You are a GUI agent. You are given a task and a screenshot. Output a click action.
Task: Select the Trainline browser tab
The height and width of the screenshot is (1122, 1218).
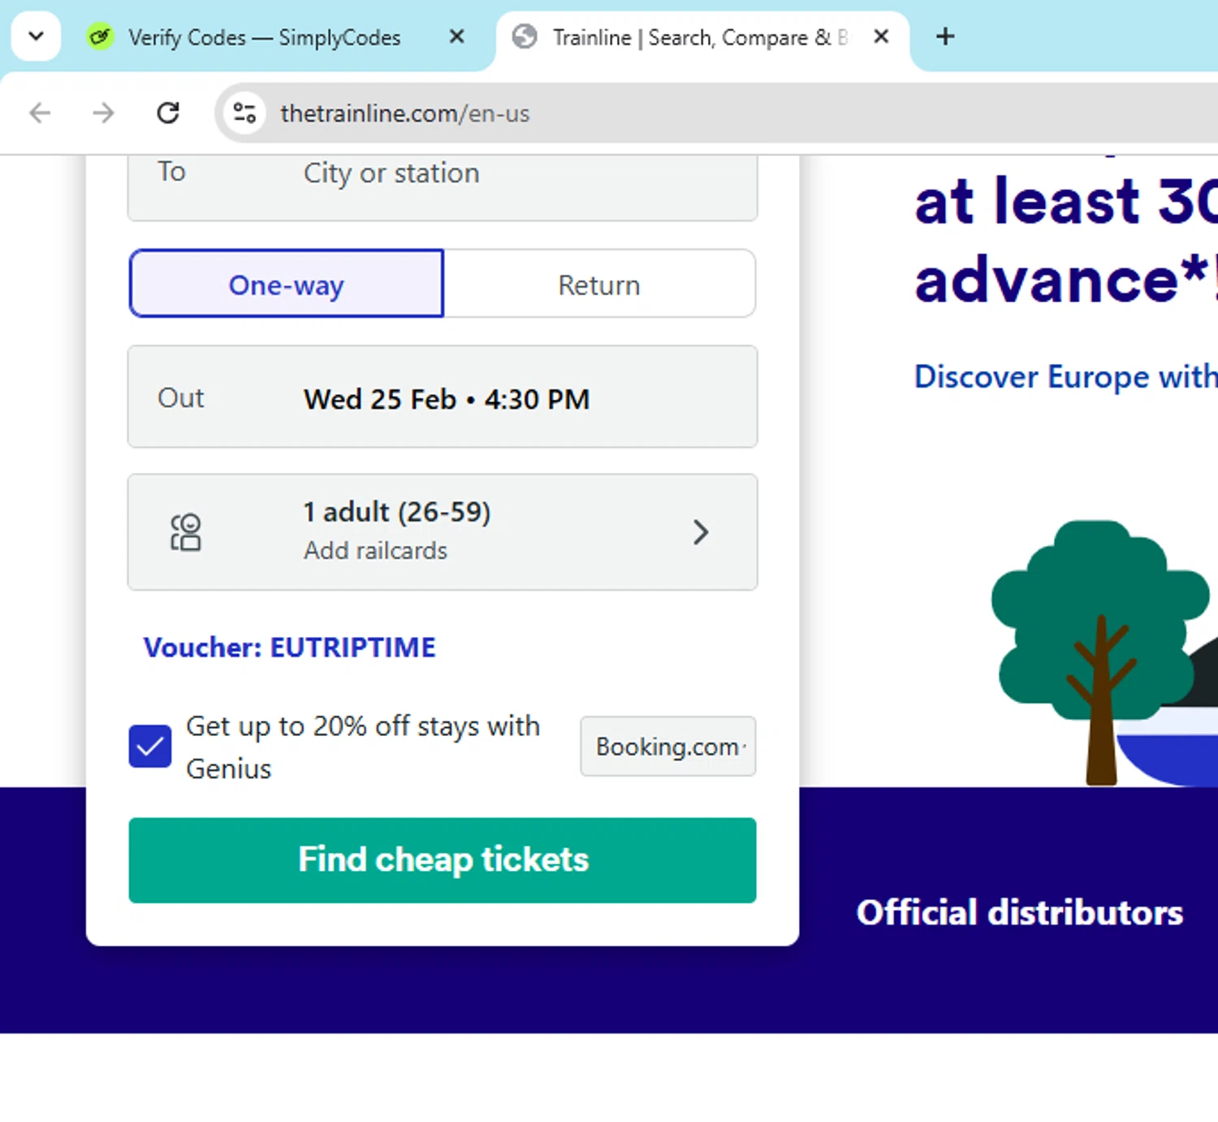tap(702, 37)
